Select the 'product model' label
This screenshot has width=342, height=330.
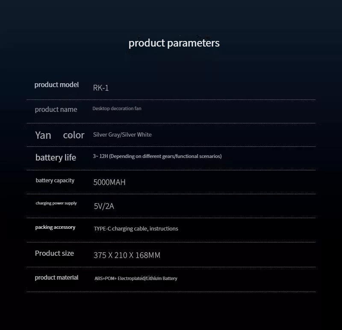point(56,85)
